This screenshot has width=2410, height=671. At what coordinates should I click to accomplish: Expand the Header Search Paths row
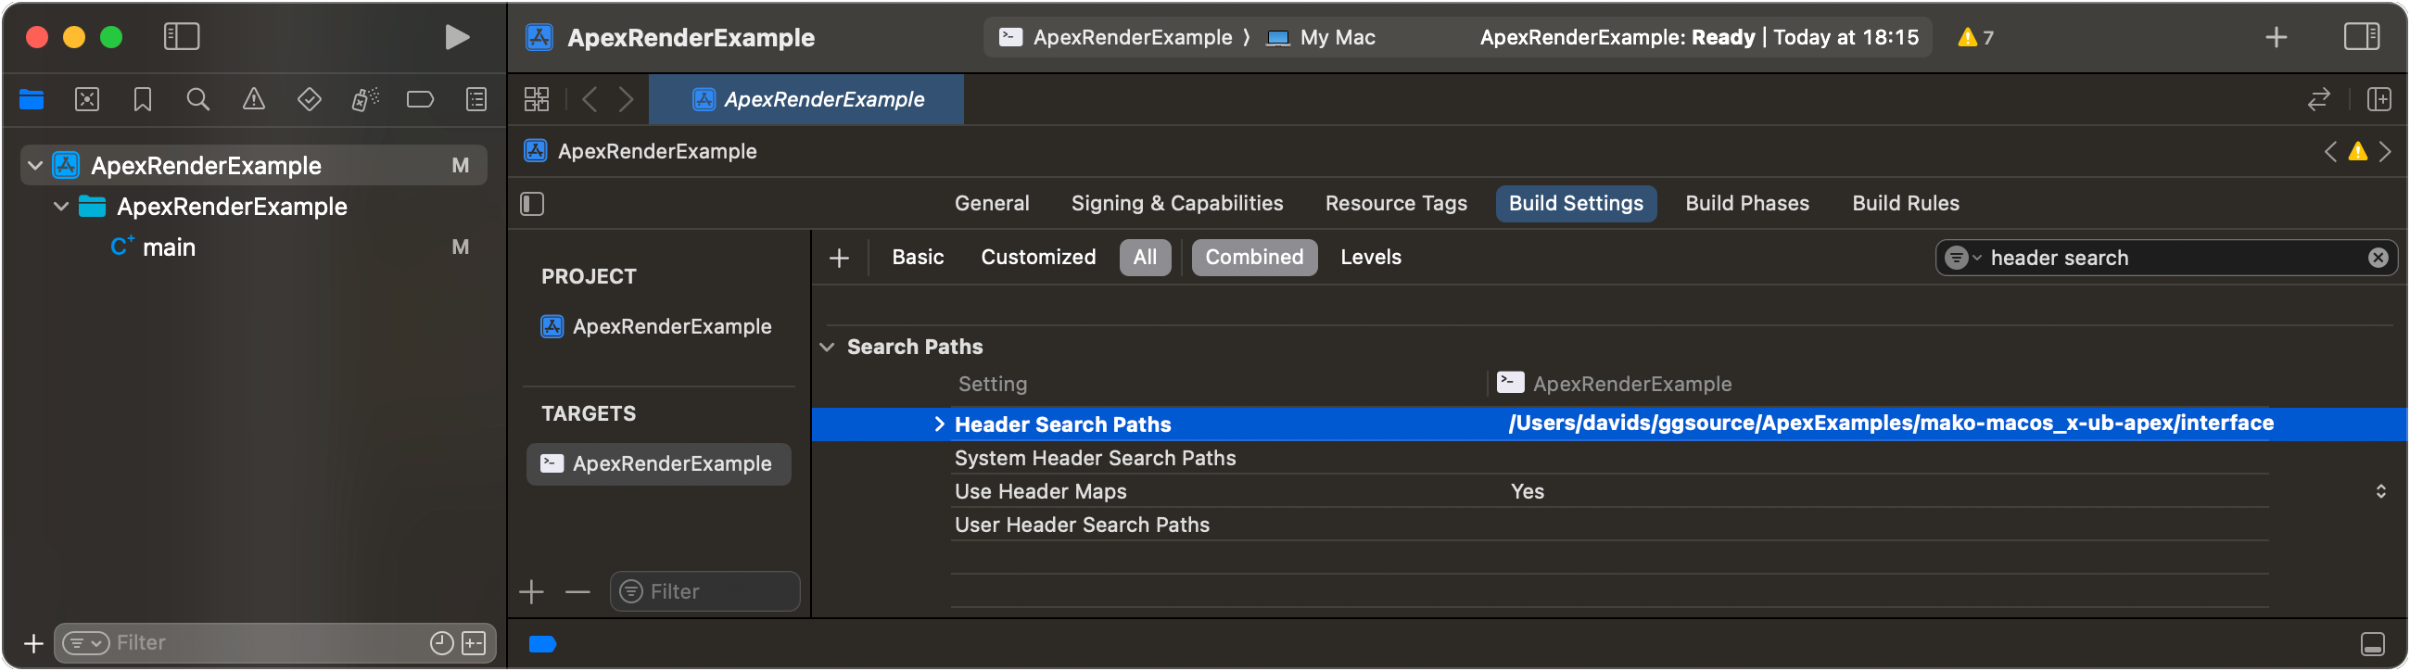[939, 424]
